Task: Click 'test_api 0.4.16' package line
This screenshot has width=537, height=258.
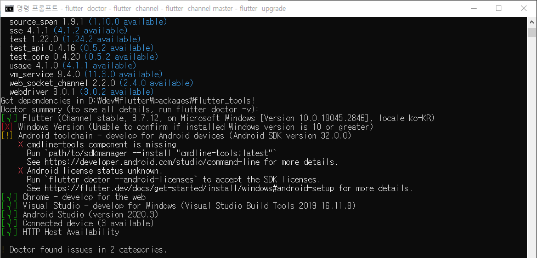Action: tap(82, 48)
